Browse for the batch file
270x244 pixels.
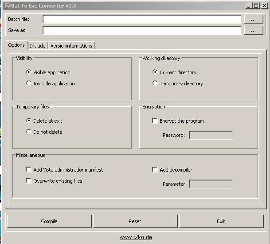[x=254, y=19]
